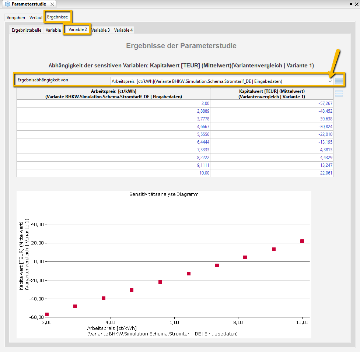
Task: Click the options icon beside the Ergebnisabhängigkeit dropdown
Action: click(339, 81)
